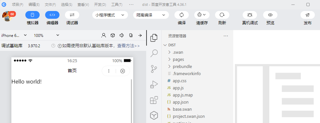This screenshot has width=320, height=123.
Task: Open the 工具(T) menu
Action: tap(117, 5)
